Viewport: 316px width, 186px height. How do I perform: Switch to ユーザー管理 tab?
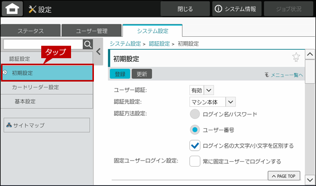pyautogui.click(x=91, y=31)
